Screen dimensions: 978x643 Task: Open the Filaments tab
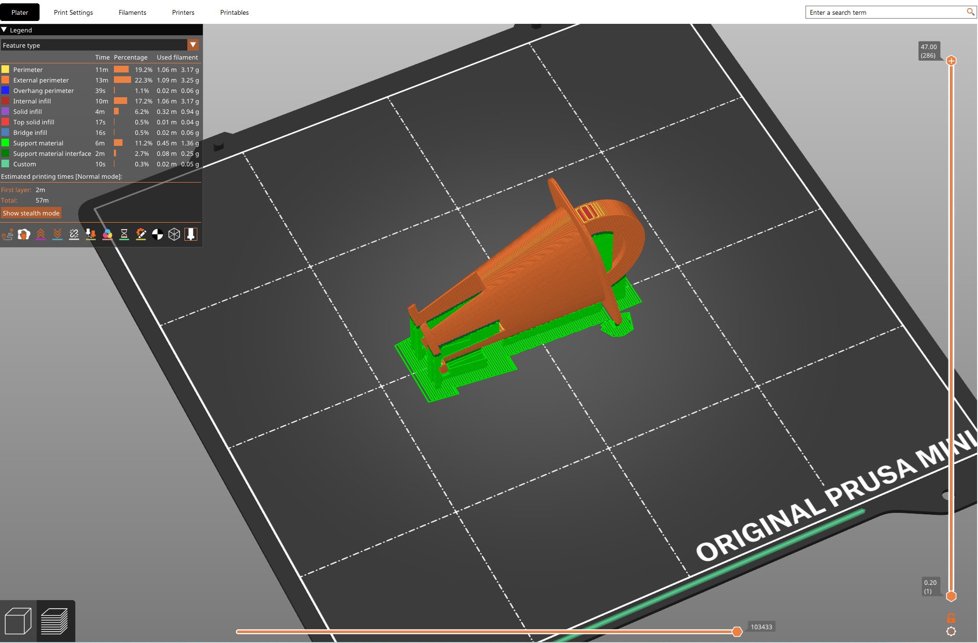132,12
